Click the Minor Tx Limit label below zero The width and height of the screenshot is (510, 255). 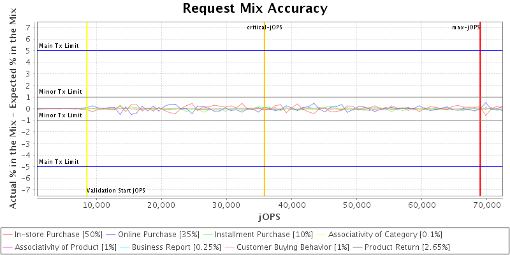click(x=60, y=115)
